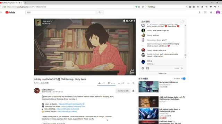Open the browser chat bubble icon
Image resolution: width=222 pixels, height=124 pixels.
point(211,7)
